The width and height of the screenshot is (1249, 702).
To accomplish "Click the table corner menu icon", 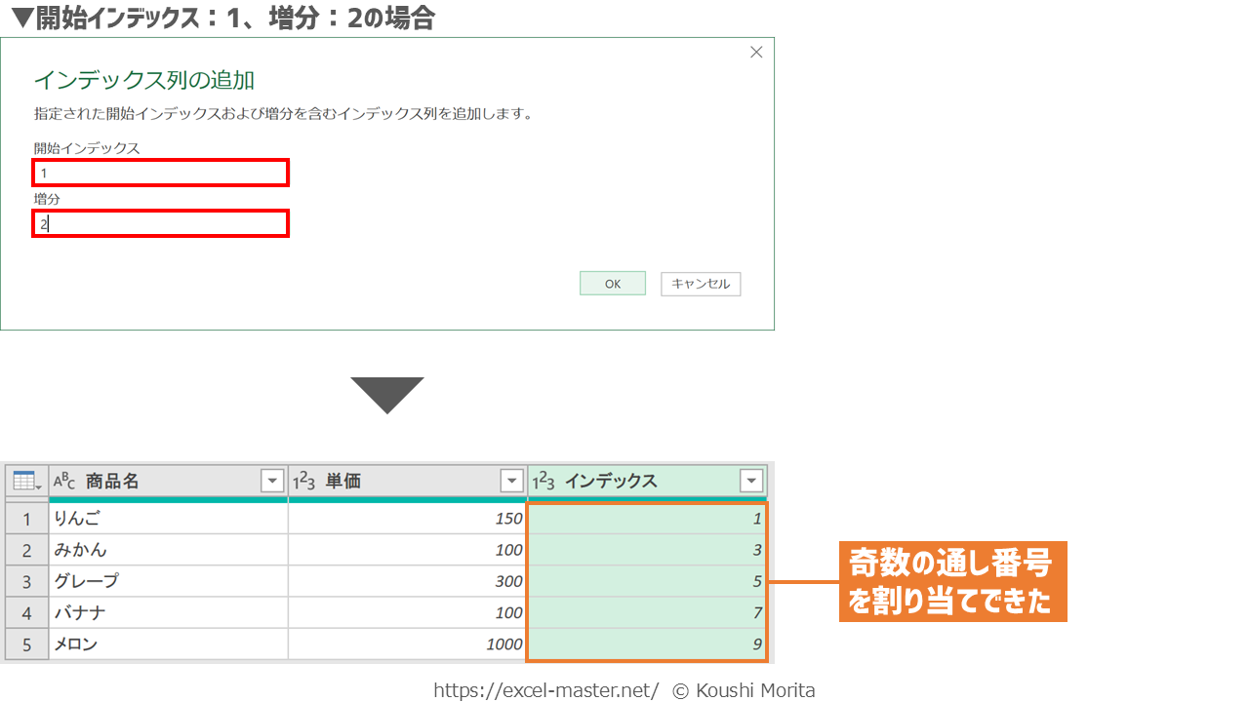I will pyautogui.click(x=25, y=481).
